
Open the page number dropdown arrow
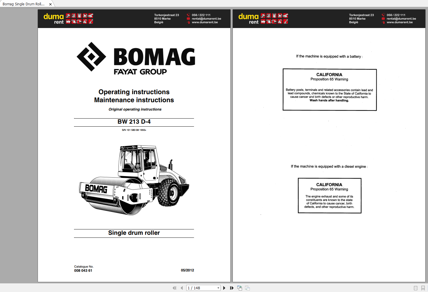click(x=218, y=288)
